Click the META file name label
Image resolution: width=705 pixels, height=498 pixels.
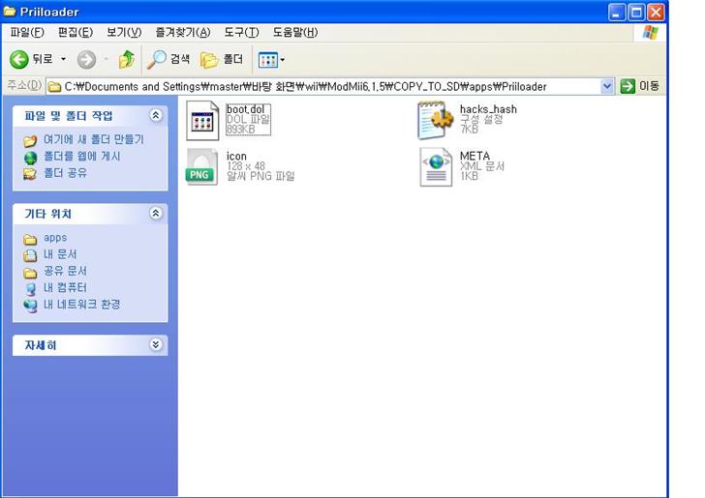[475, 156]
